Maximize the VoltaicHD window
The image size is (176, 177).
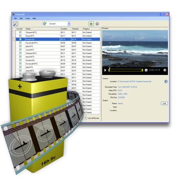163,14
